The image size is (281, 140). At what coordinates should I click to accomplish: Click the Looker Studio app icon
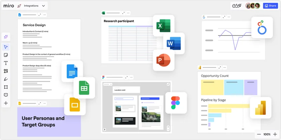tap(262, 28)
